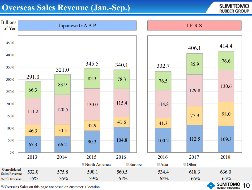Select the 98.0 Europe bar segment
This screenshot has height=190, width=252.
[226, 114]
